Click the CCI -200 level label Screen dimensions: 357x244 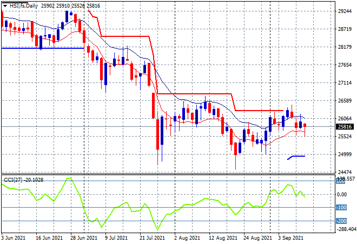coord(341,221)
